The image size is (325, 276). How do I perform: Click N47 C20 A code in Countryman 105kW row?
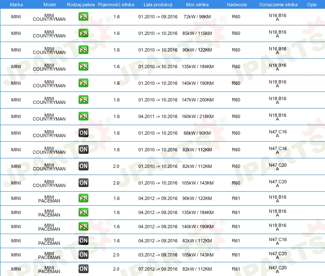pos(278,184)
